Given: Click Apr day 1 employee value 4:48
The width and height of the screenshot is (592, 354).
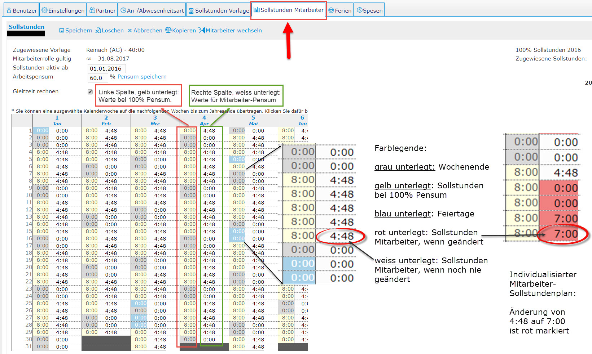Looking at the screenshot, I should pos(209,131).
